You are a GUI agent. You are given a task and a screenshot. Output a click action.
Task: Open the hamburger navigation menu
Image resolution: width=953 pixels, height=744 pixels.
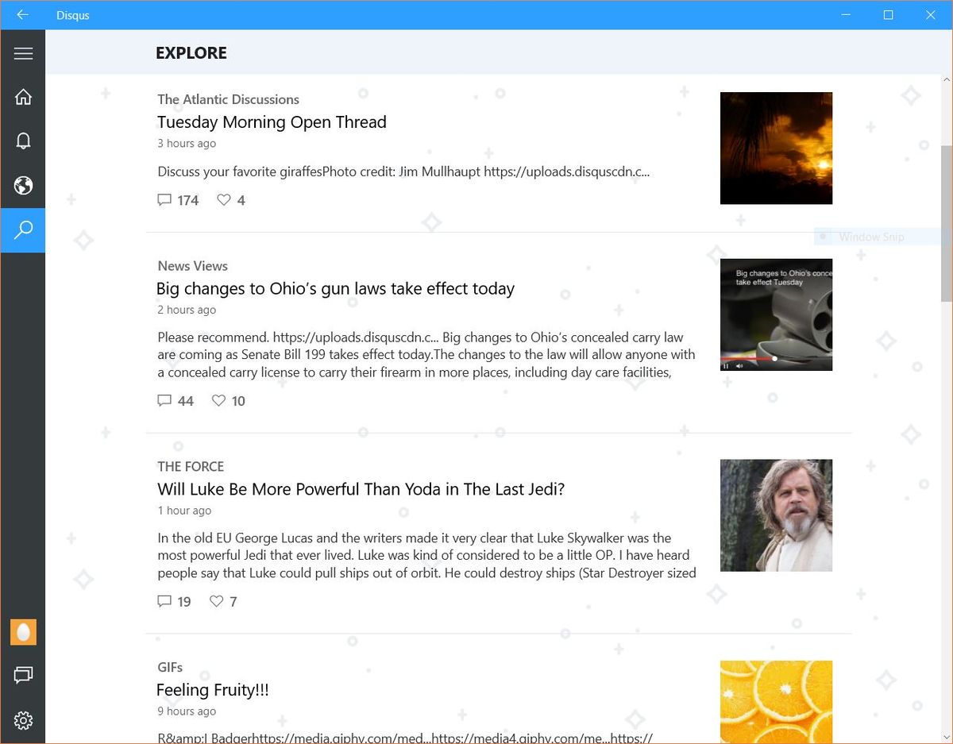[x=23, y=53]
